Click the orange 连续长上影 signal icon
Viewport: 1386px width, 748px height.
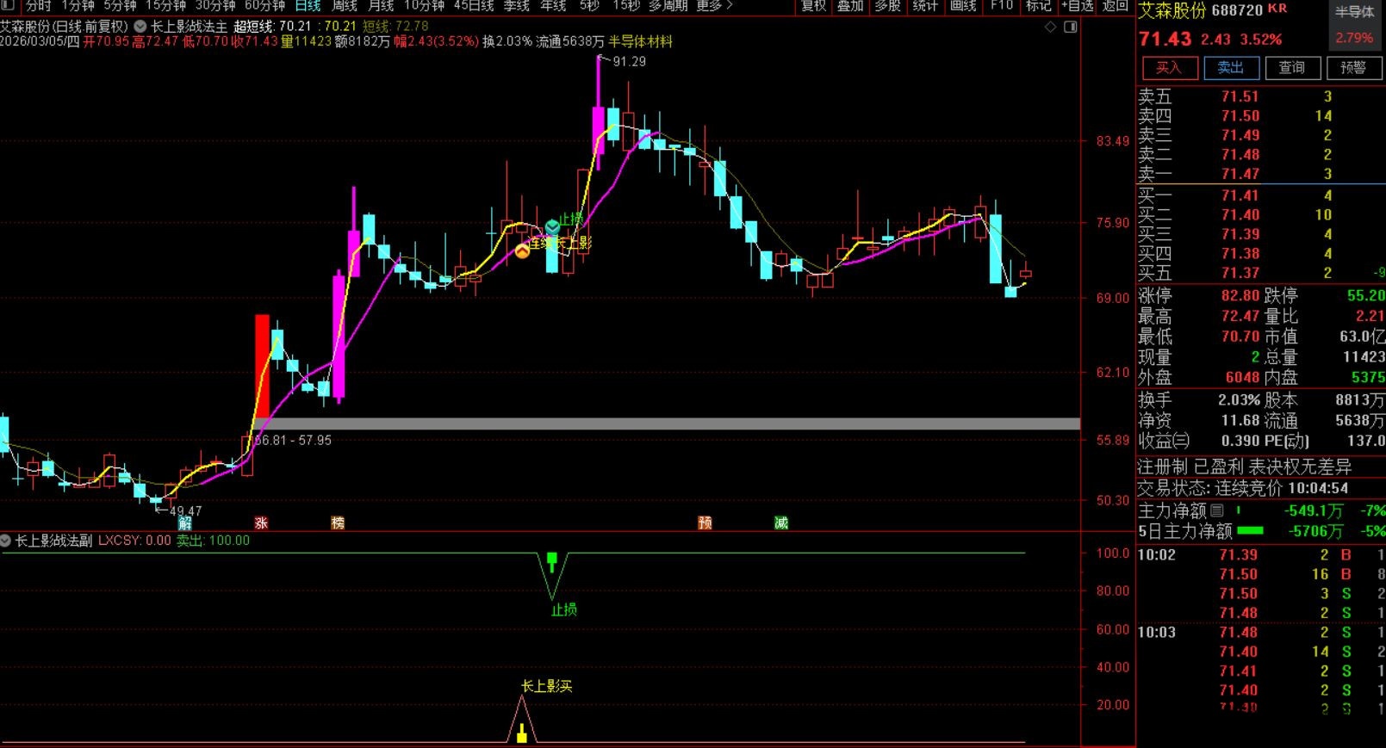click(x=522, y=251)
